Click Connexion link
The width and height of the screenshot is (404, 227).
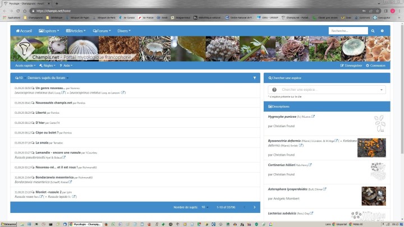pyautogui.click(x=375, y=66)
